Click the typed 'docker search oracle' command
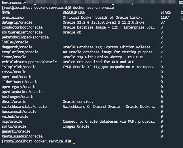This screenshot has width=183, height=148. [x=93, y=7]
